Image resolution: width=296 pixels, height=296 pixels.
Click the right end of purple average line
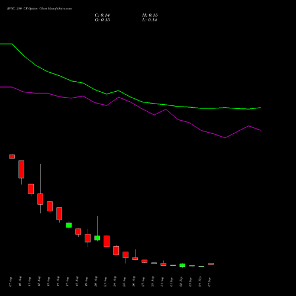[260, 130]
